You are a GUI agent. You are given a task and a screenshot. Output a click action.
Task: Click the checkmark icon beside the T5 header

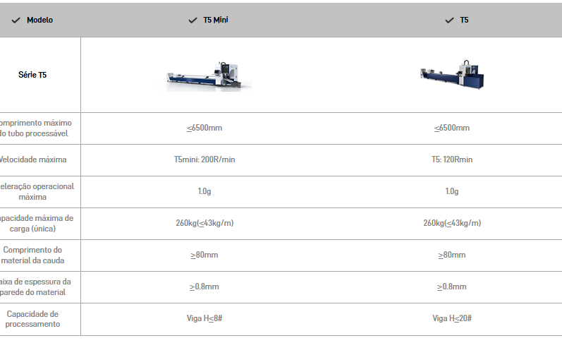[449, 20]
